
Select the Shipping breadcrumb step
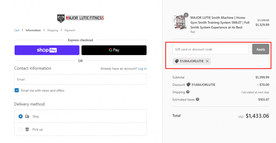pyautogui.click(x=52, y=30)
